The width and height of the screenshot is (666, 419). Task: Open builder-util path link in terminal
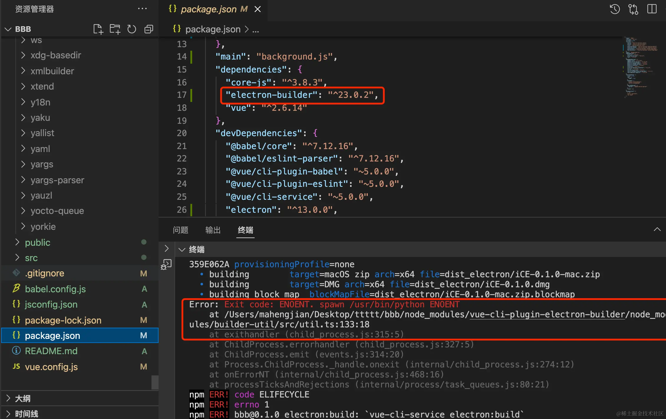[244, 324]
